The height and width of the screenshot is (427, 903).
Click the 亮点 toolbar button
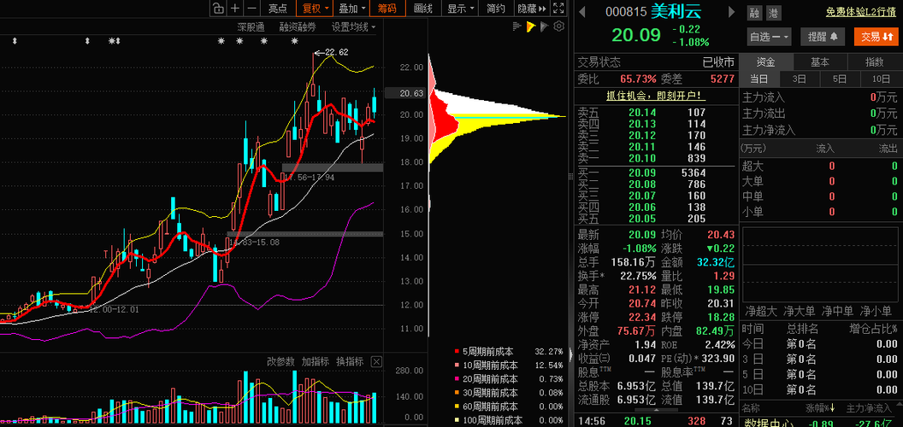pyautogui.click(x=278, y=8)
